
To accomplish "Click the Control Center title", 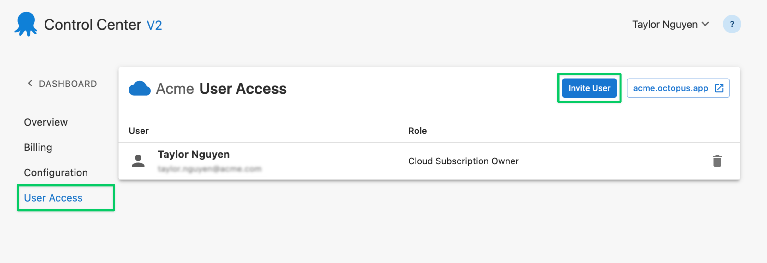I will [93, 25].
